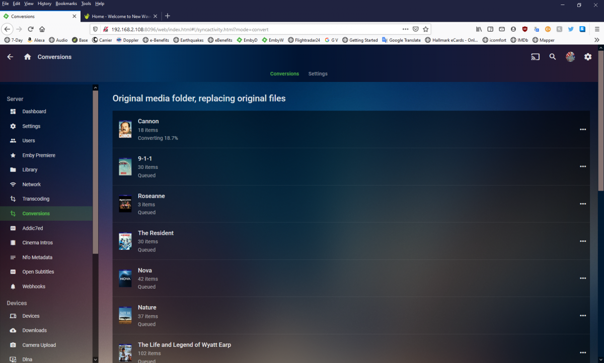Open Downloads in the sidebar
604x363 pixels.
(46, 330)
